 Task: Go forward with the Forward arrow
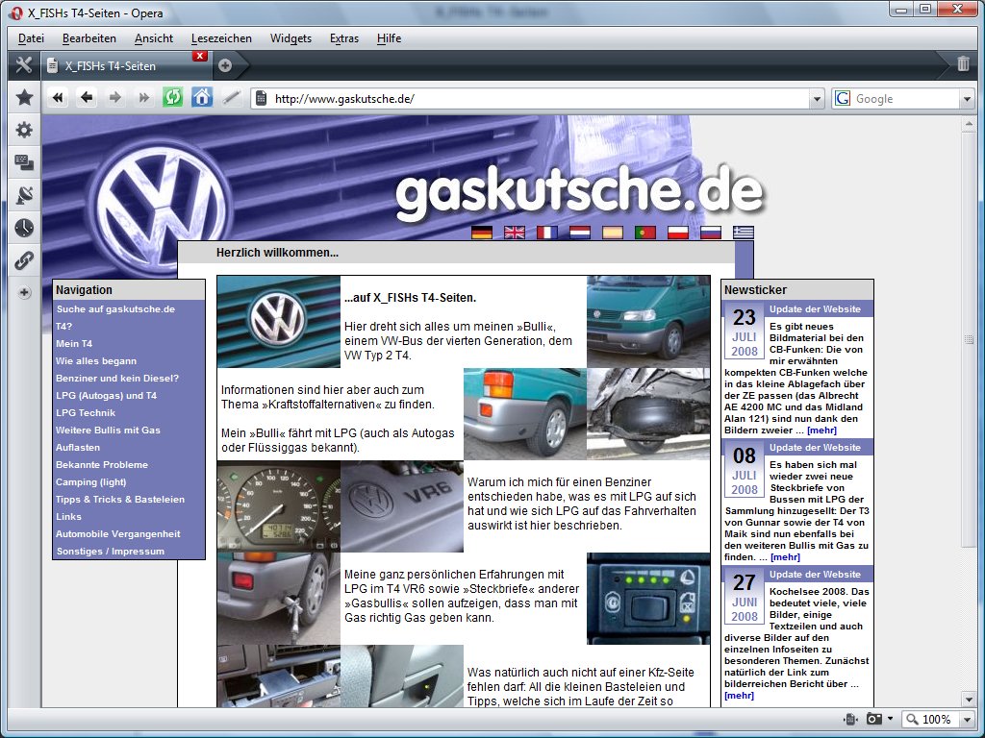[x=115, y=97]
